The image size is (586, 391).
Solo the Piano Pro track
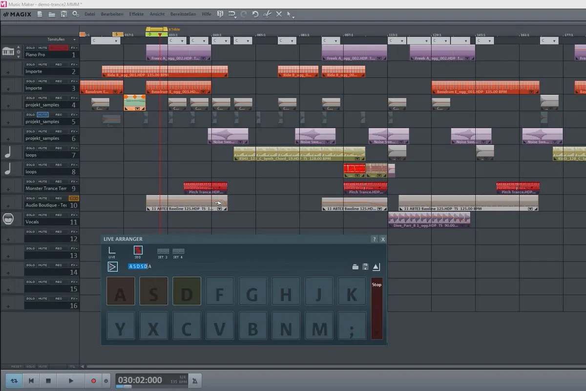tap(31, 48)
